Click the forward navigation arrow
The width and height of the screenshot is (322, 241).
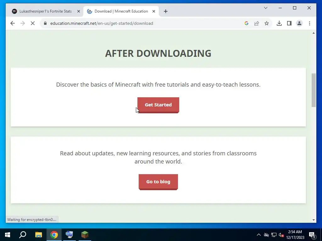23,23
